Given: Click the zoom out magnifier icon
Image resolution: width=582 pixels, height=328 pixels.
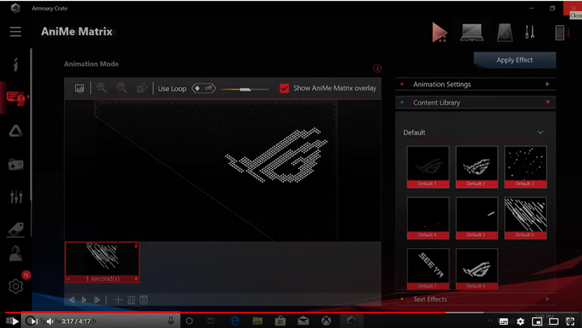Looking at the screenshot, I should point(121,88).
